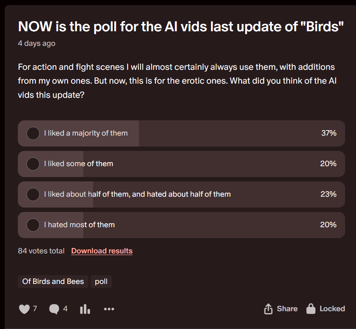Choose the "I liked some of them" radio option
Viewport: 356px width, 329px height.
tap(33, 164)
